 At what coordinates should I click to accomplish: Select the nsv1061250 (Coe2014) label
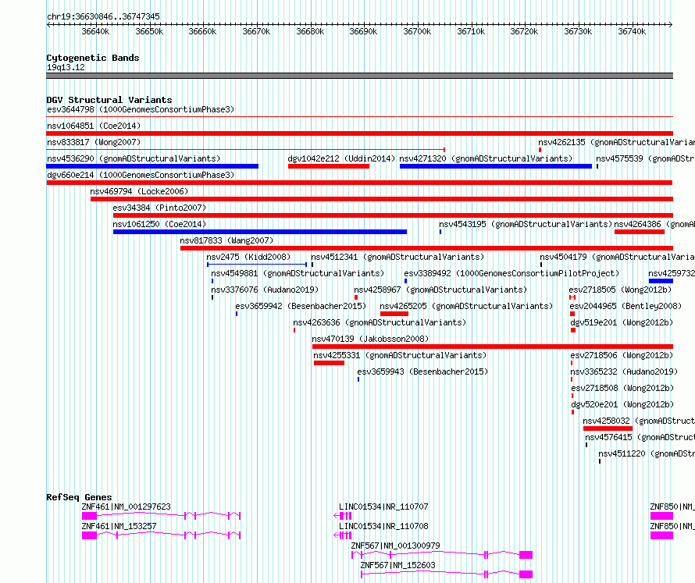click(159, 224)
